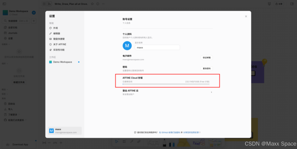
Task: Collapse the 组织 organize section
Action: [x=5, y=63]
